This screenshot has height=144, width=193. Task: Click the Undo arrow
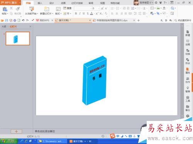23,20
